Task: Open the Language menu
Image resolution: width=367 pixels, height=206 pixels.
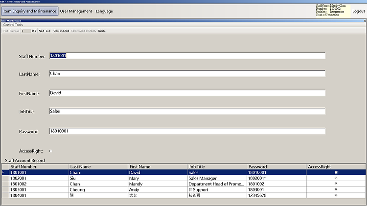Action: point(104,11)
